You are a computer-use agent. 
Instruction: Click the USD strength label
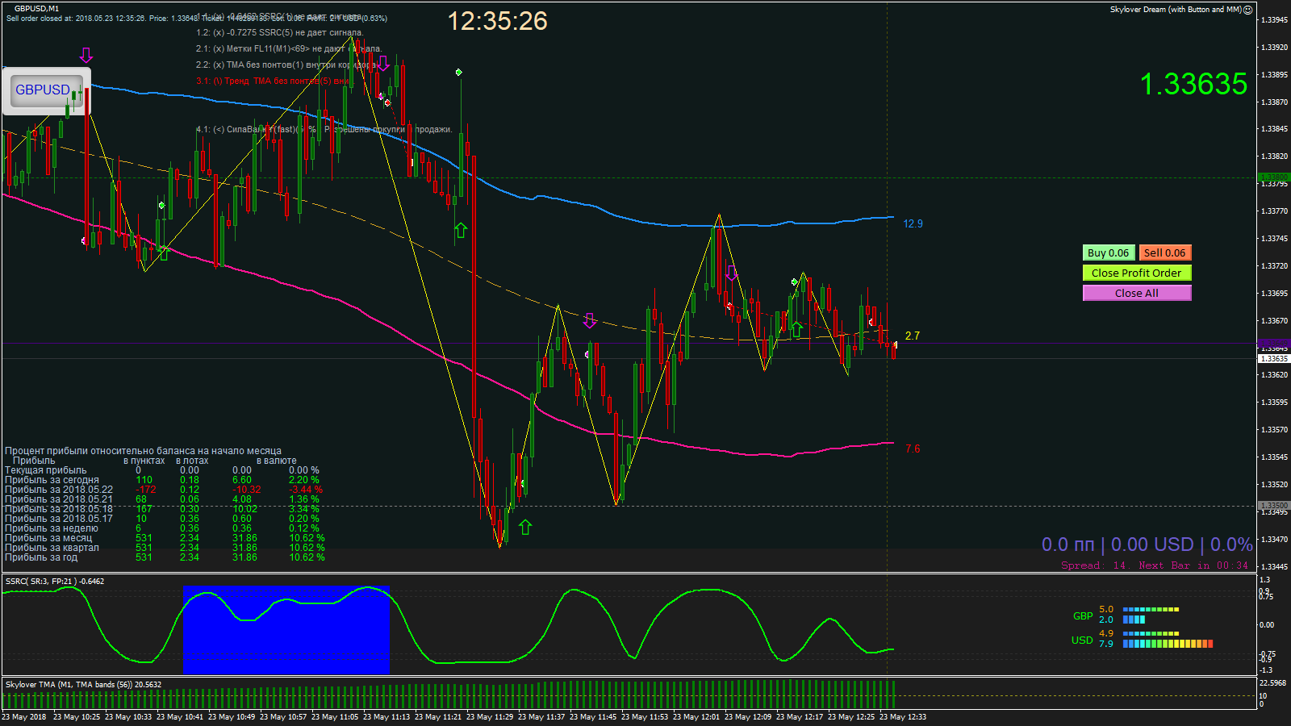(x=1082, y=640)
